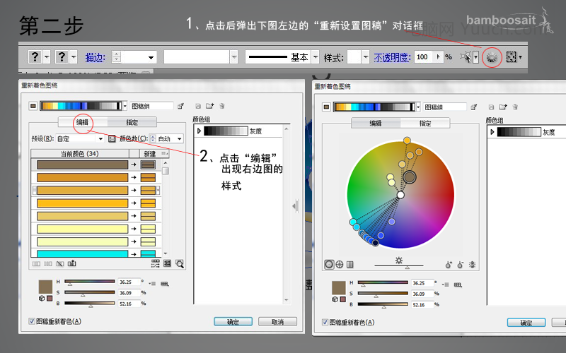Switch to Assign tab in color-list dialog
The width and height of the screenshot is (566, 353).
(x=132, y=122)
